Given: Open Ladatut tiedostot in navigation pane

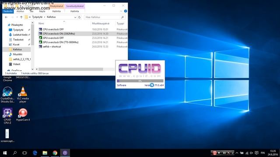Looking at the screenshot, I should click(x=20, y=35).
